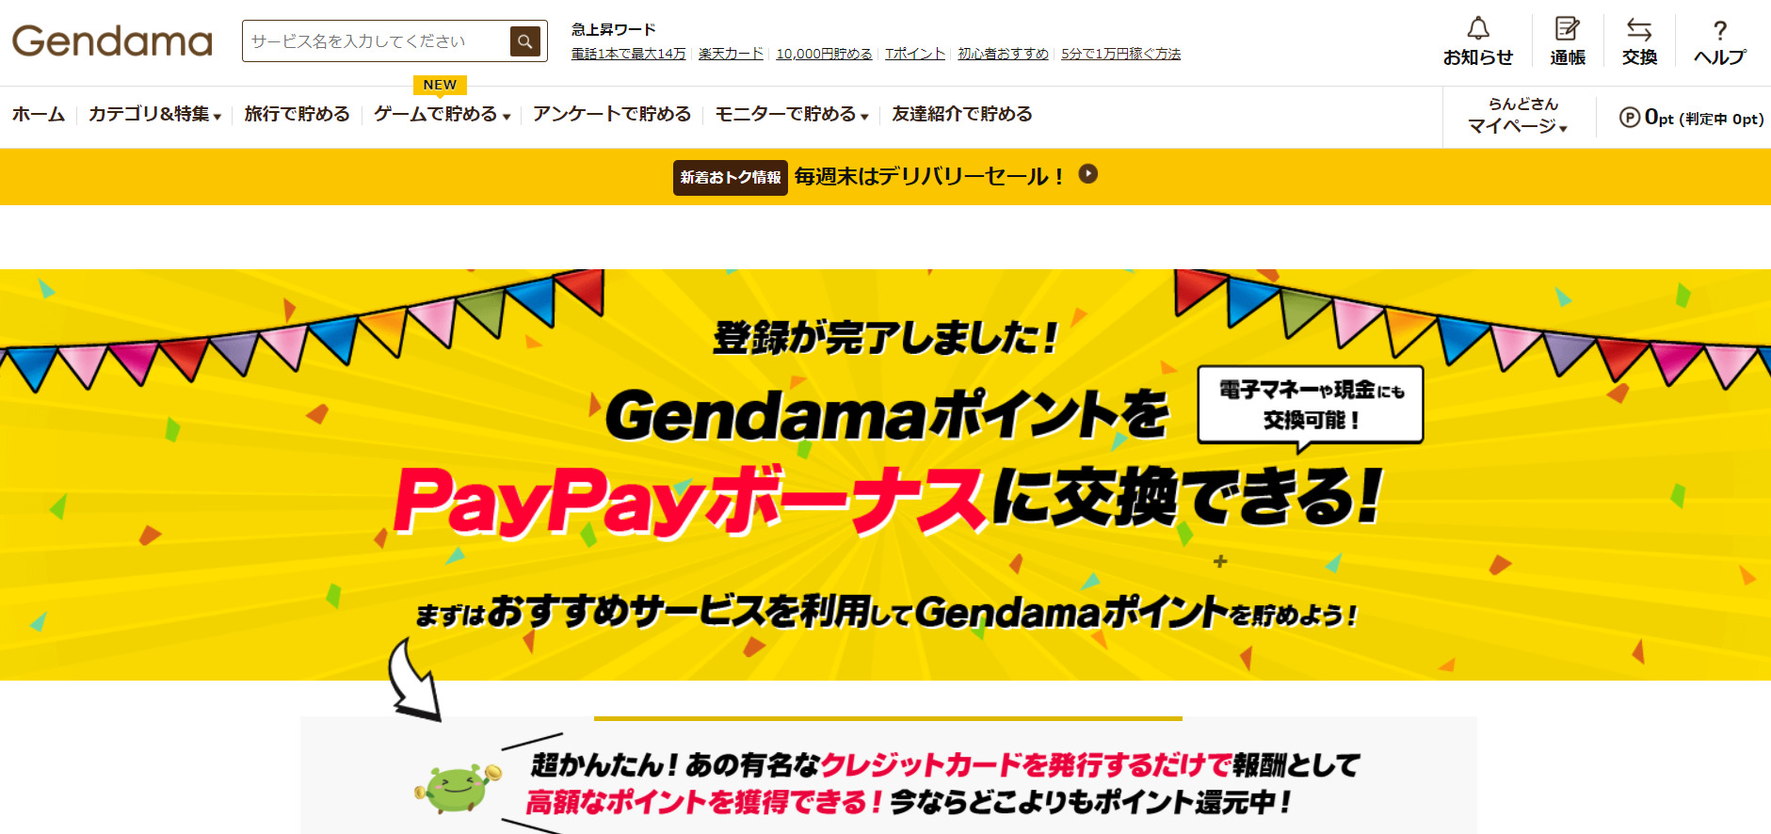
Task: Expand the モニターで貯める dropdown menu
Action: point(792,115)
